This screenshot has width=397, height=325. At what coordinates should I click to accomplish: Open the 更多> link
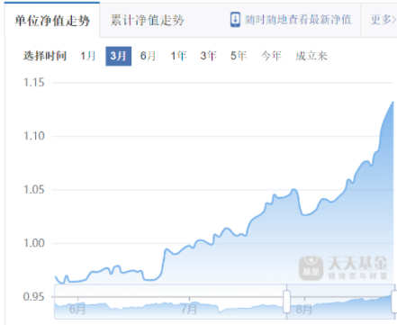(383, 20)
